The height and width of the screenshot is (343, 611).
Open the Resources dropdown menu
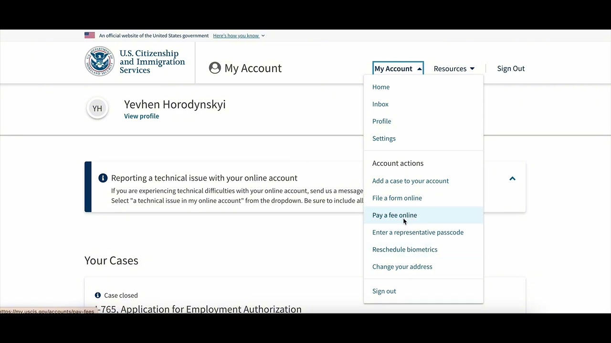(x=454, y=69)
